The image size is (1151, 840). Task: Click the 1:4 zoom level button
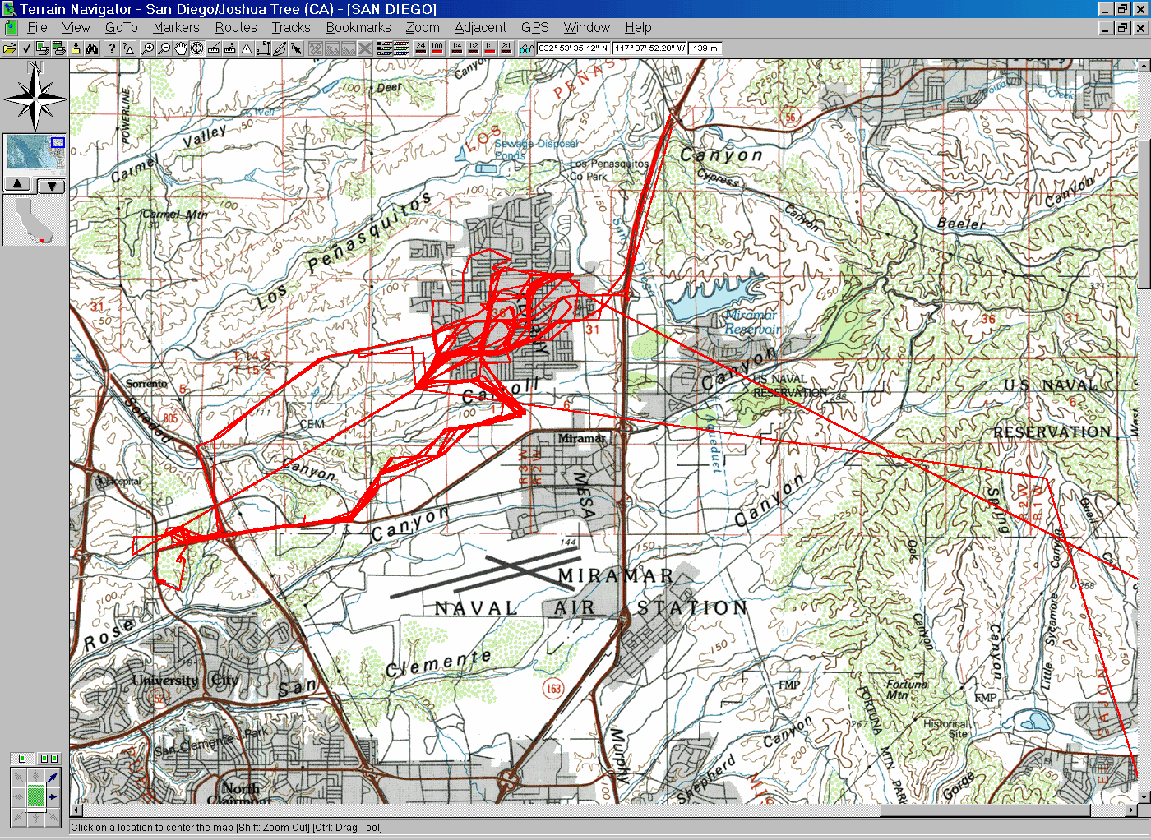[x=457, y=48]
